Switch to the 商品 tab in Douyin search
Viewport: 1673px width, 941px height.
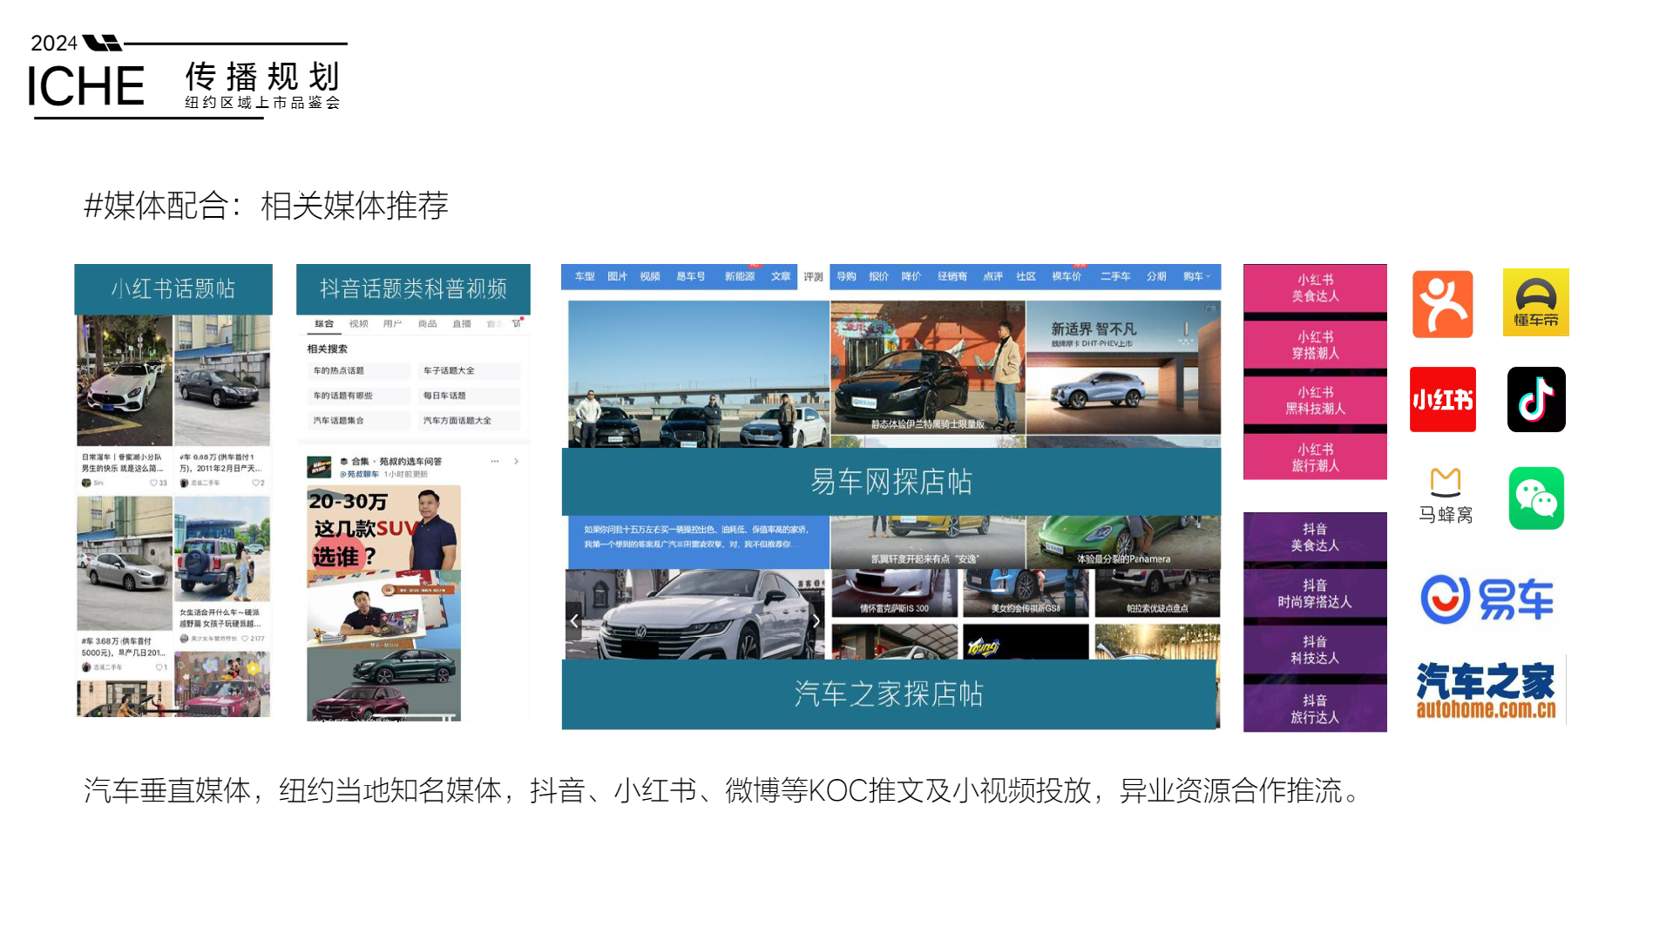[x=427, y=323]
